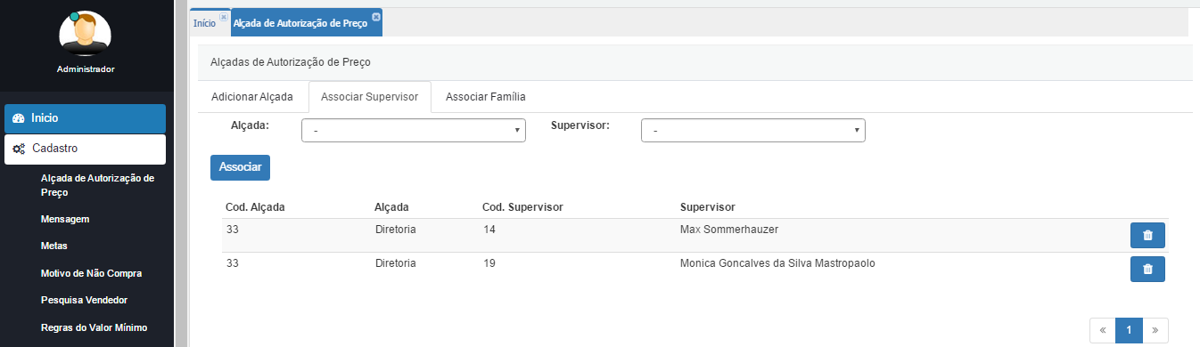Viewport: 1200px width, 347px height.
Task: Open the Metas sidebar link
Action: pos(54,246)
